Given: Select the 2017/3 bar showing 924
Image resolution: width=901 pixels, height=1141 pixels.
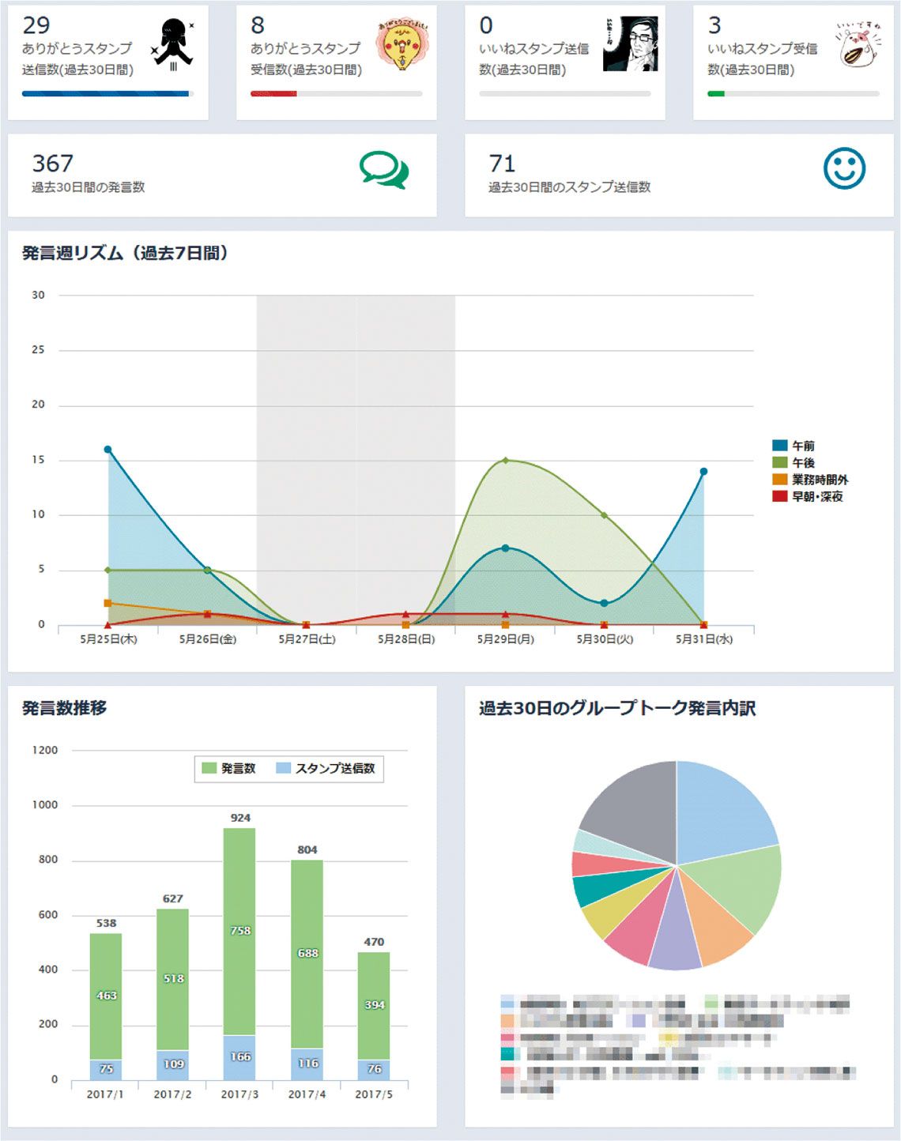Looking at the screenshot, I should (x=239, y=931).
